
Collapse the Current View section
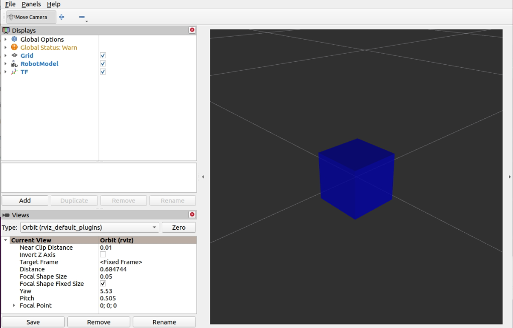(x=5, y=240)
